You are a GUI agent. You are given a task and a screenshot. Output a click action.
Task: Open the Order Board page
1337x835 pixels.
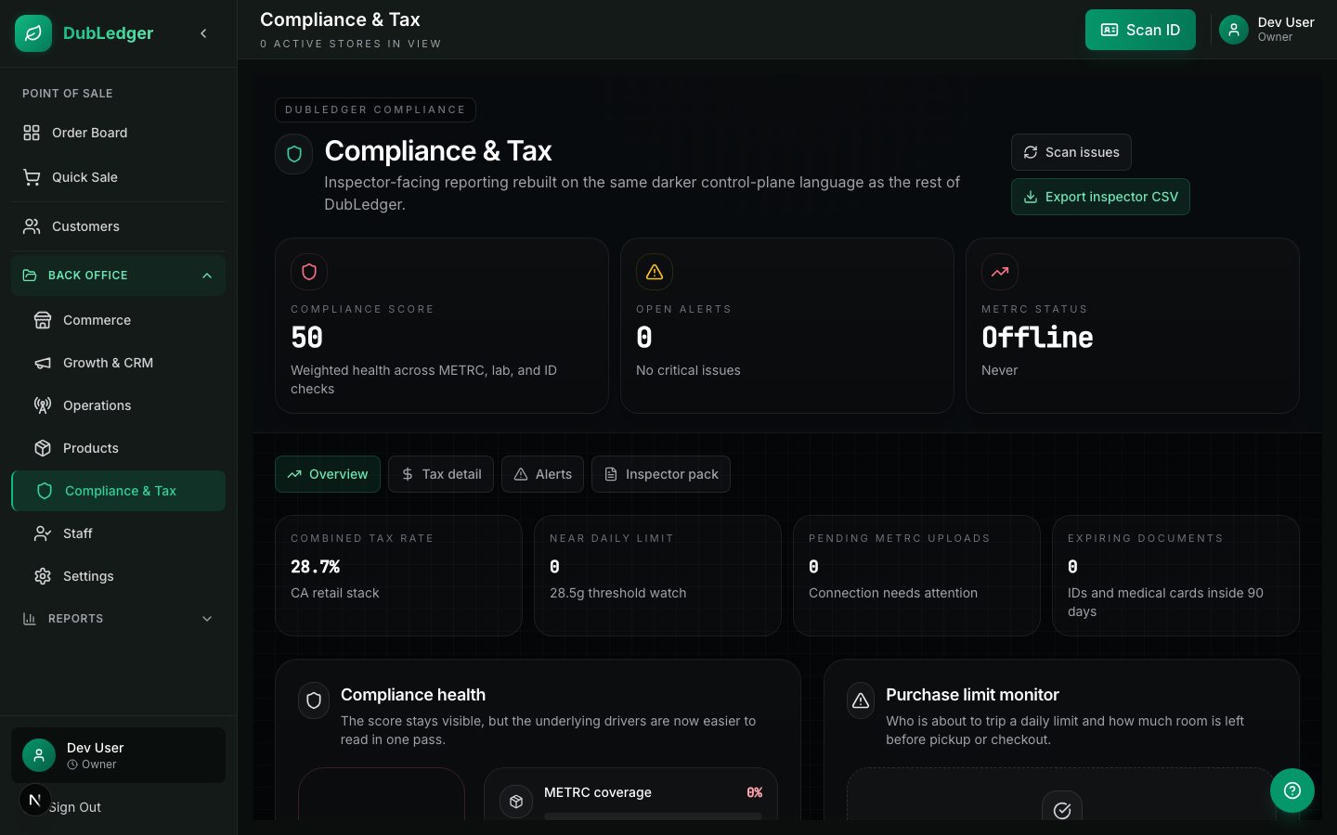coord(118,133)
